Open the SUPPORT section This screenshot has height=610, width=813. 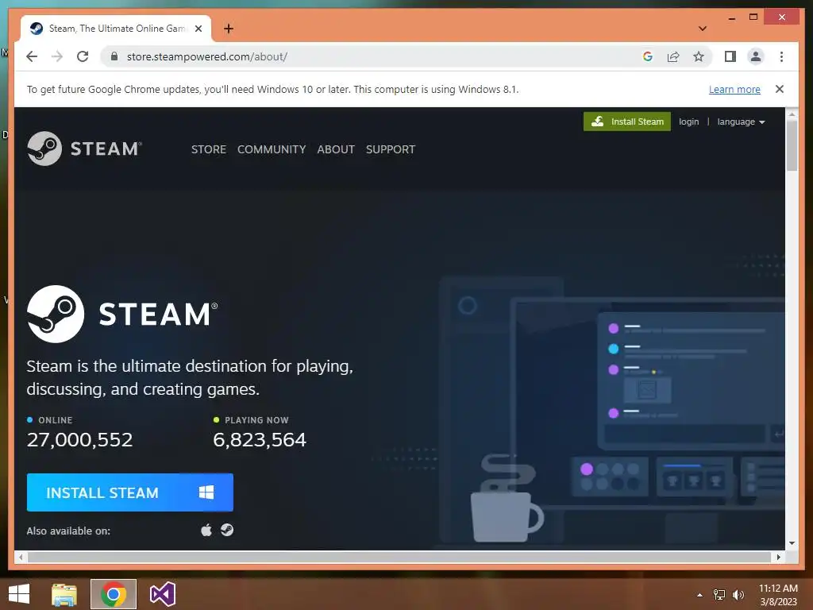point(391,149)
